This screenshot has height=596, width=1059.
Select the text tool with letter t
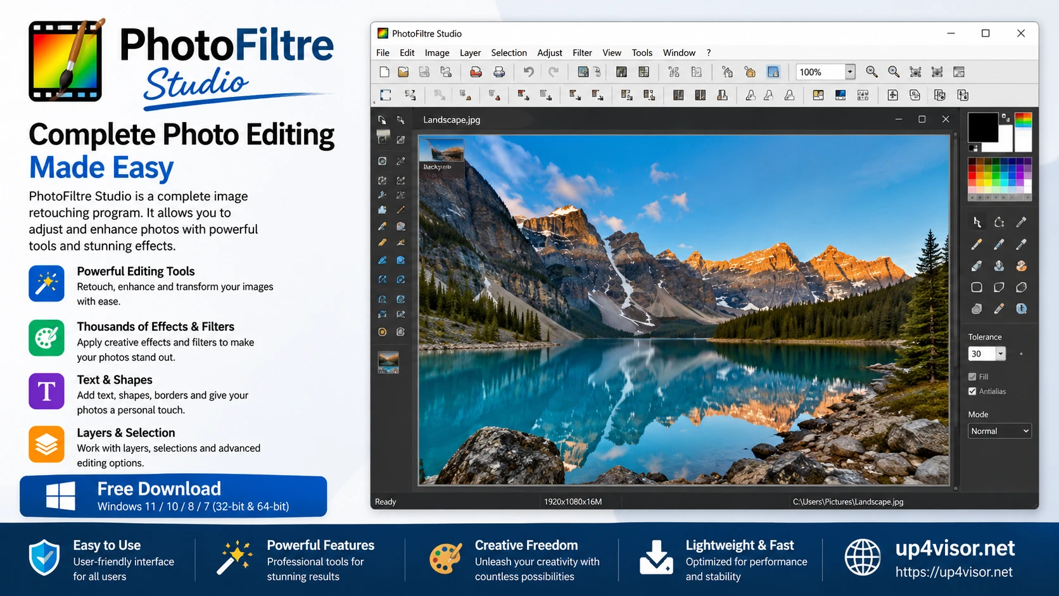click(x=1021, y=309)
